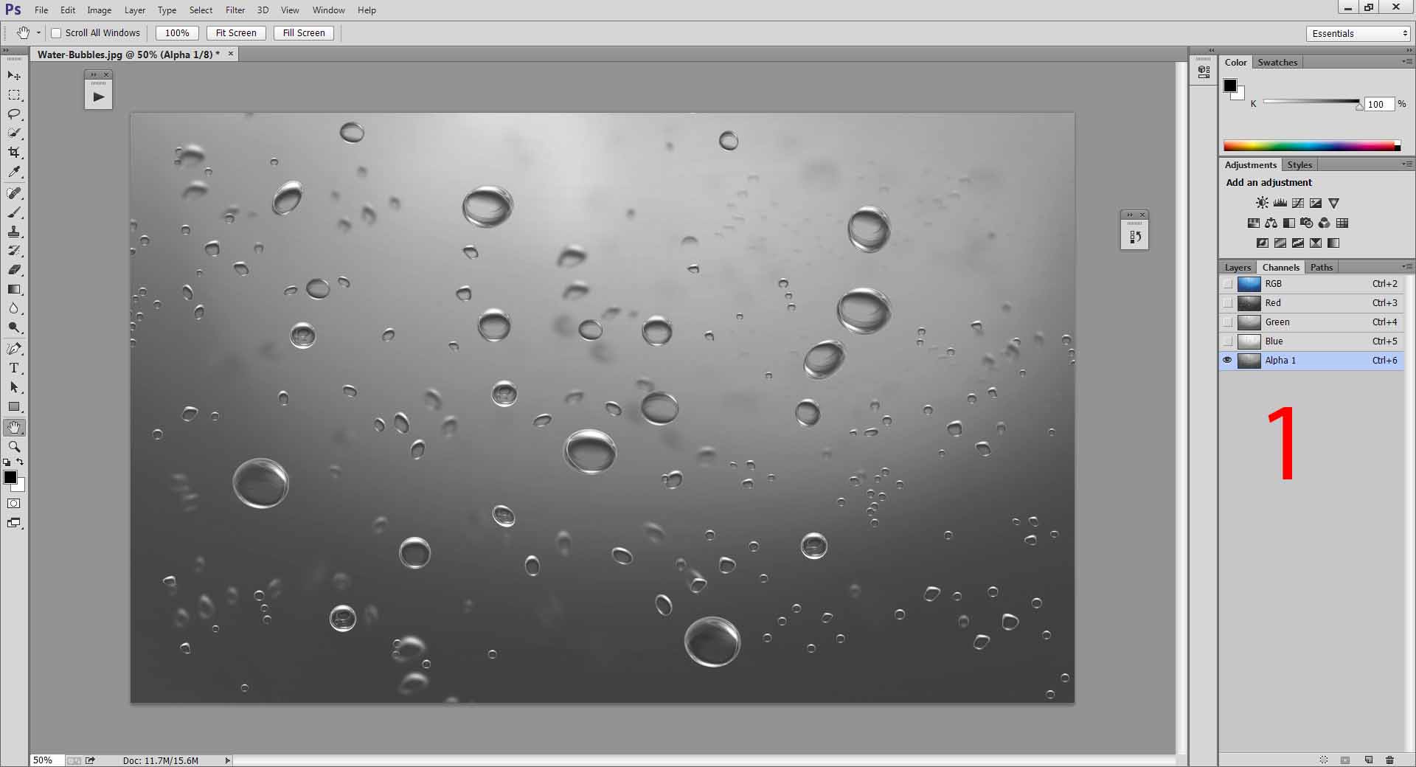This screenshot has width=1416, height=767.
Task: Delete current channel with trash icon
Action: coord(1389,760)
